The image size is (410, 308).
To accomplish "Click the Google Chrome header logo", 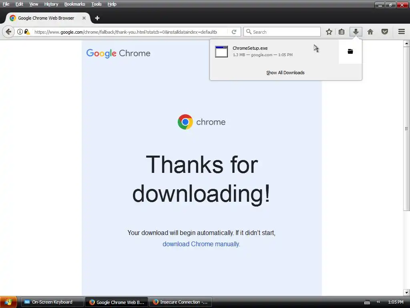I will point(118,53).
